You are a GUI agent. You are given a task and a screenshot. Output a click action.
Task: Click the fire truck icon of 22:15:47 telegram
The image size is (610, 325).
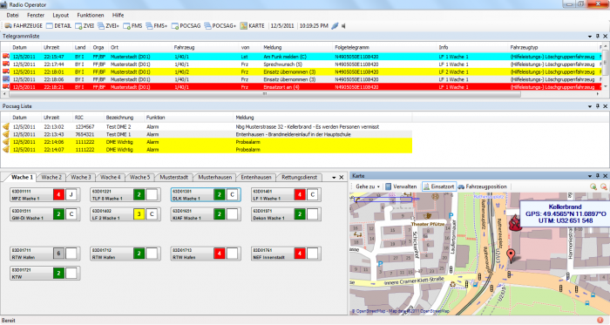pos(6,57)
